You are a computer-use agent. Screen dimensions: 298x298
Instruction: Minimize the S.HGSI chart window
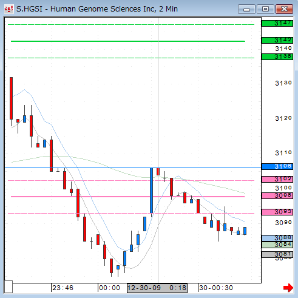tap(246, 9)
